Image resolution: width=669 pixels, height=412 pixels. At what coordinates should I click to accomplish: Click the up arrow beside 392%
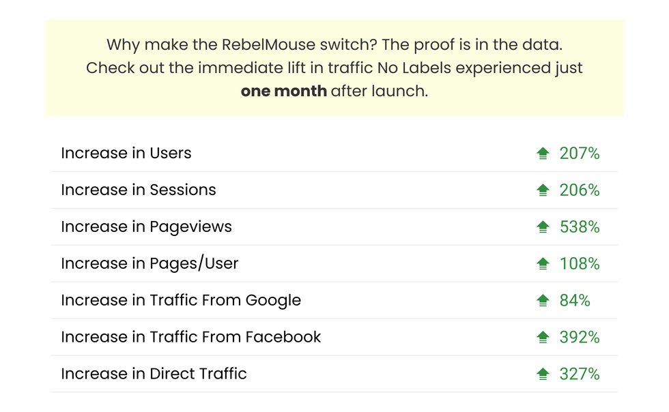543,338
